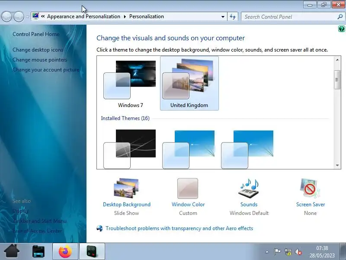Select the United Kingdom theme
346x260 pixels.
point(189,83)
